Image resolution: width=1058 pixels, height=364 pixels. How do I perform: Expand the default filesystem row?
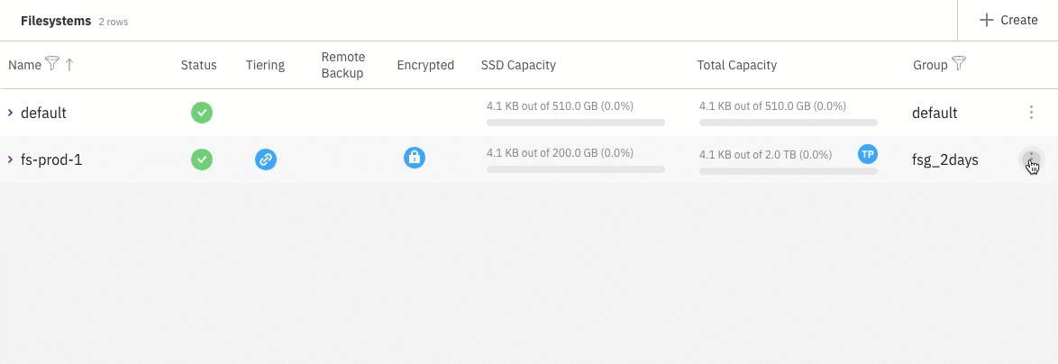click(x=11, y=113)
